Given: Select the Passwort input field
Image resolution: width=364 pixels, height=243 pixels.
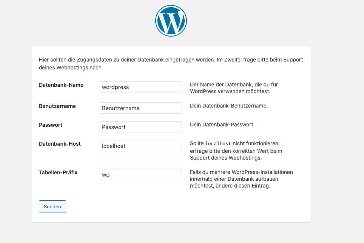Looking at the screenshot, I should [141, 127].
